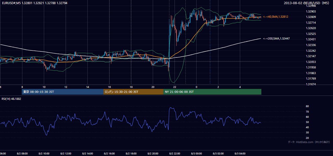Image resolution: width=333 pixels, height=156 pixels.
Task: Click the RSI scale value 80
Action: tap(307, 106)
